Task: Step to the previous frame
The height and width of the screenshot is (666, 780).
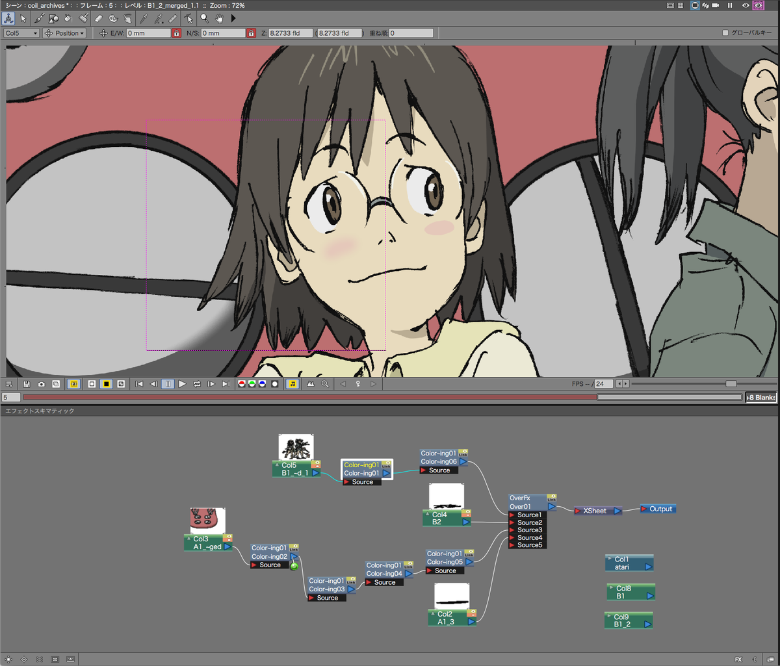Action: click(153, 384)
